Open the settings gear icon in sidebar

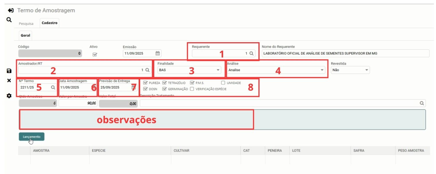[x=9, y=96]
